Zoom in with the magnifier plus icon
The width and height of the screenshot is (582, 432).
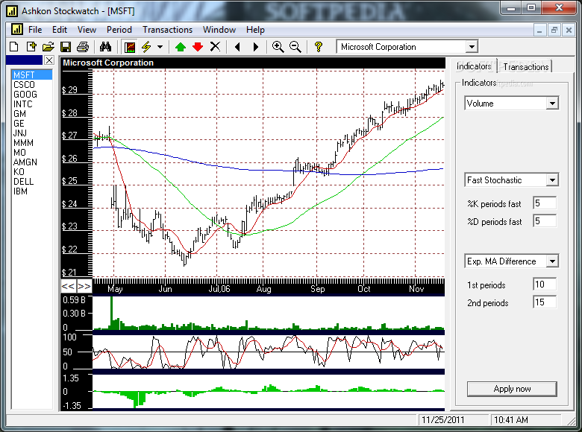click(x=278, y=47)
